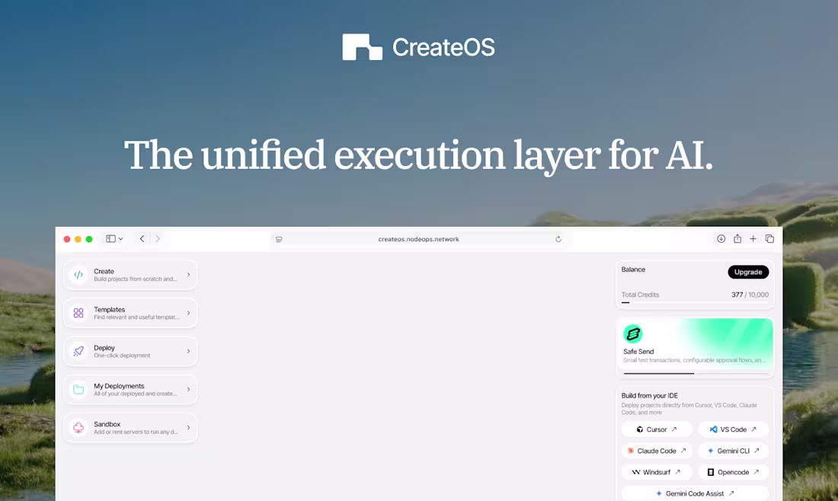
Task: Select the Sandbox menu entry
Action: (x=130, y=428)
